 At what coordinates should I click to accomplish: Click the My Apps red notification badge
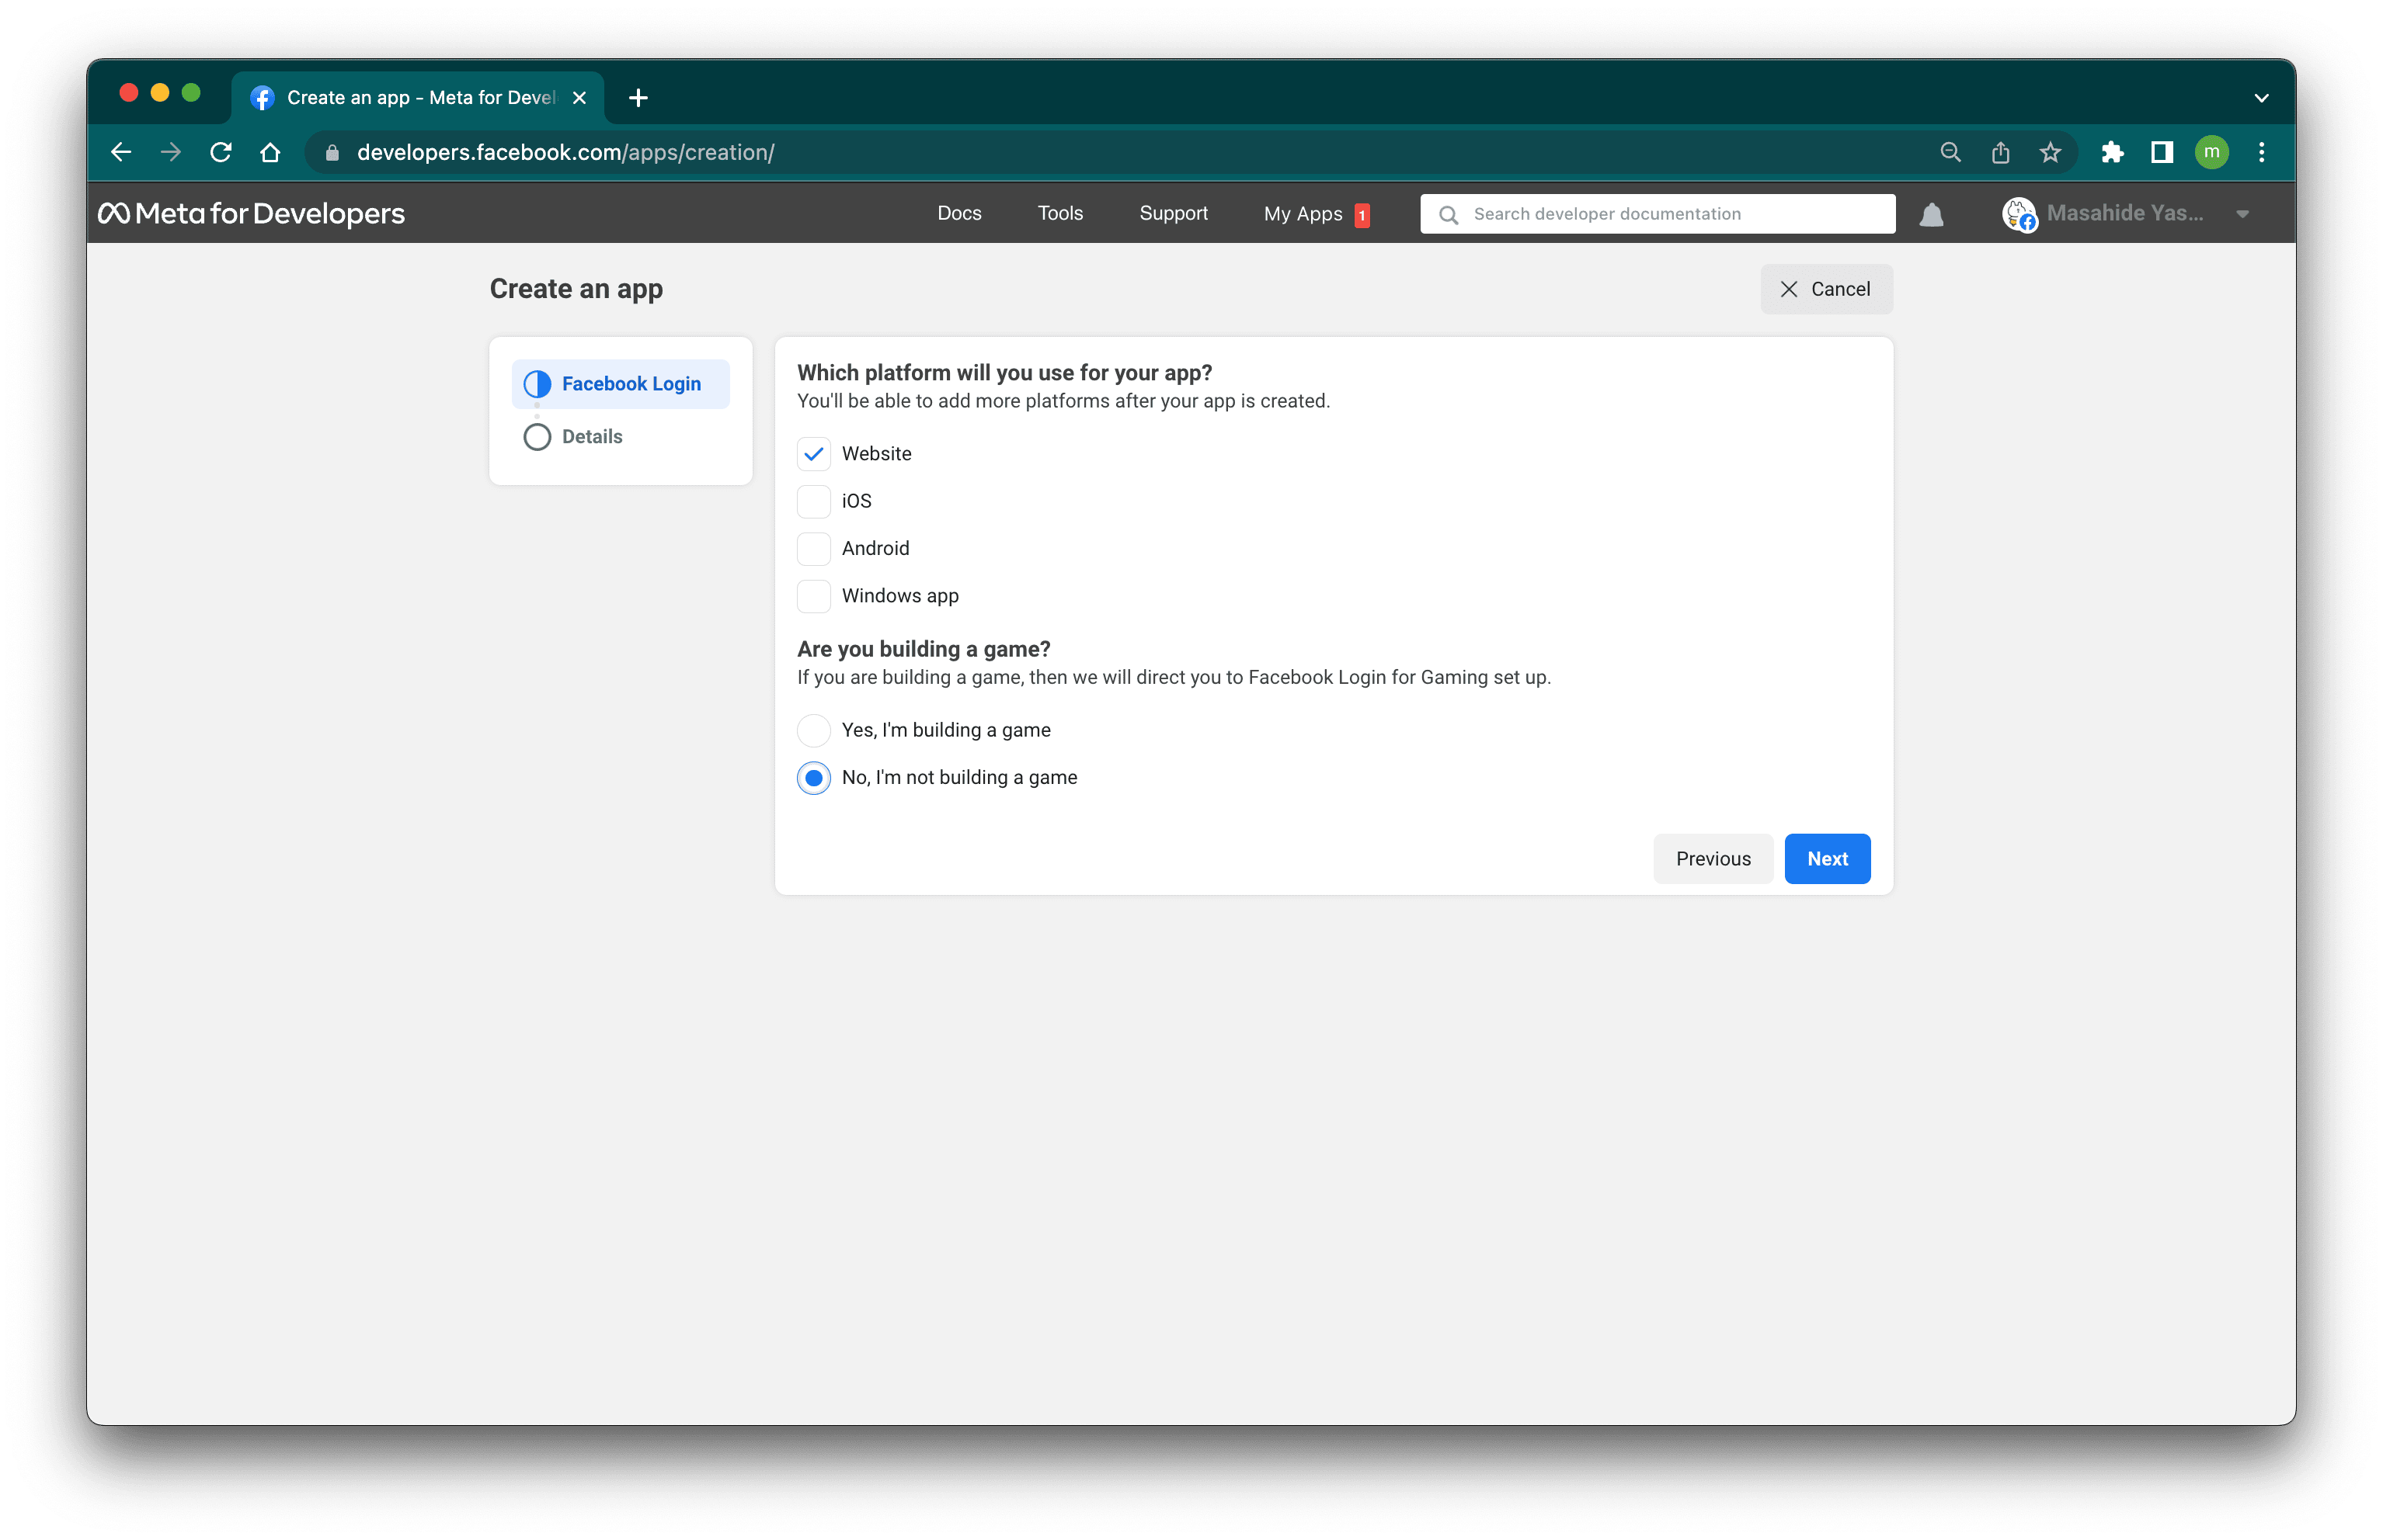1361,215
